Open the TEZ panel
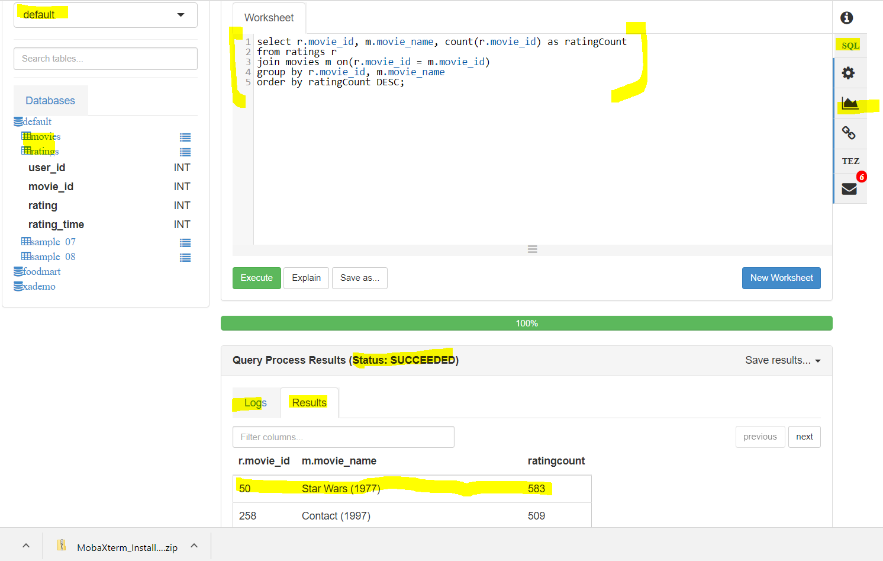 850,161
